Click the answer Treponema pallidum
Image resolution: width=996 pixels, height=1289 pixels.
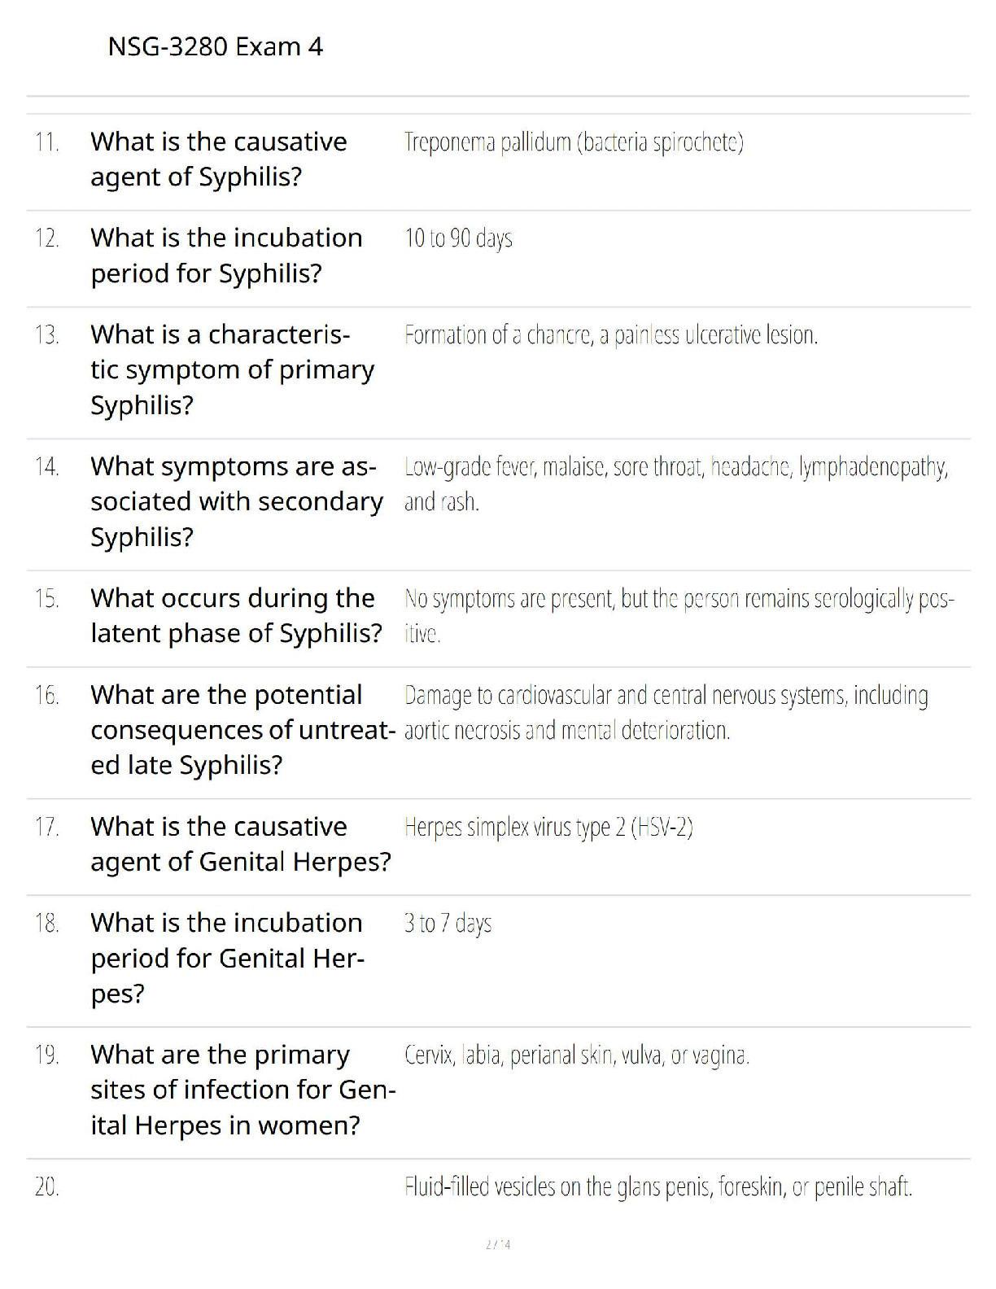coord(574,142)
